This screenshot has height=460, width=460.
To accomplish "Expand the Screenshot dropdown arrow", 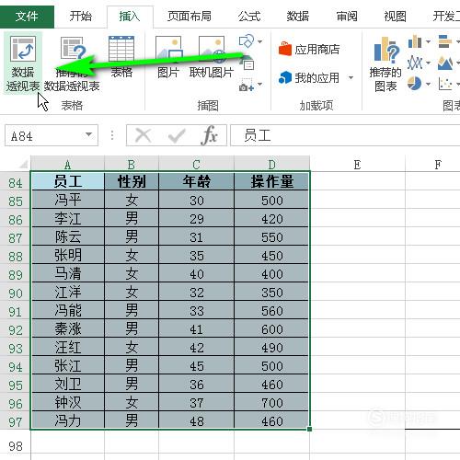I will pyautogui.click(x=259, y=84).
